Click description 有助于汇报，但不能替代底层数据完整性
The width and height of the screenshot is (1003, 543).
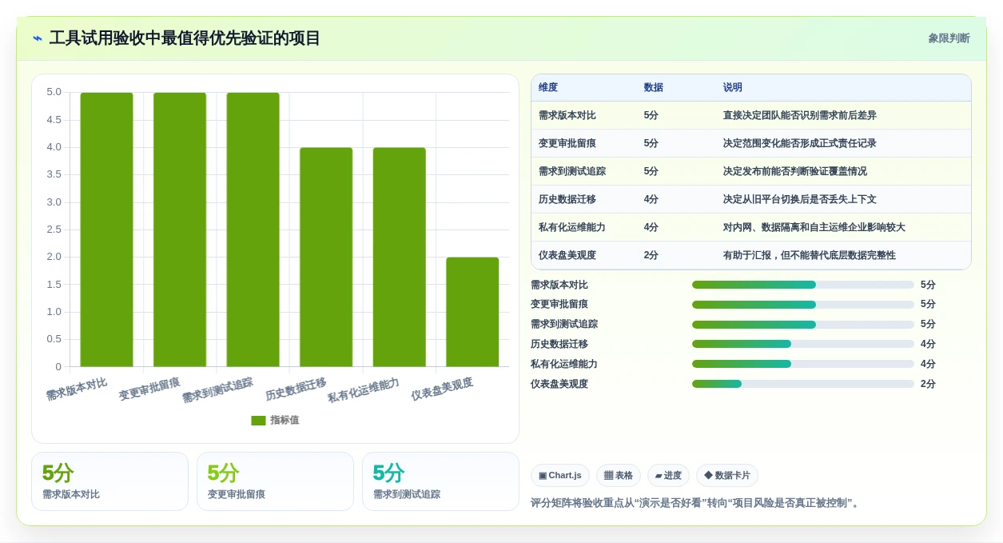point(810,256)
